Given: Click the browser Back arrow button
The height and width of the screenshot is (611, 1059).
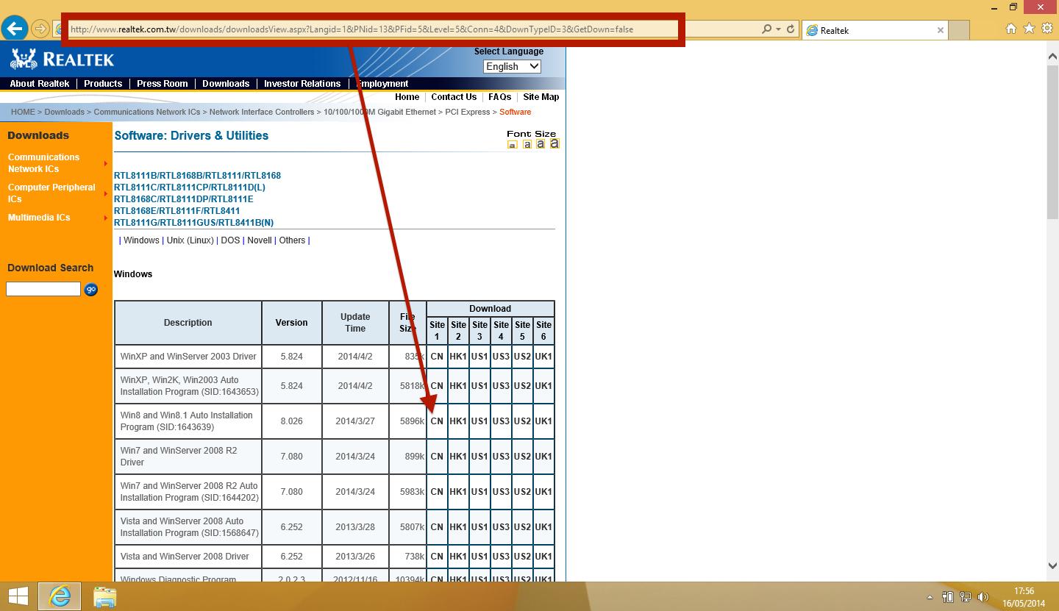Looking at the screenshot, I should (x=15, y=29).
